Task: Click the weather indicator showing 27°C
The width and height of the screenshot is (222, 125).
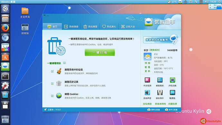Action: [172, 2]
